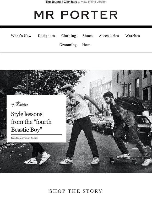Click the white article title card

36,119
